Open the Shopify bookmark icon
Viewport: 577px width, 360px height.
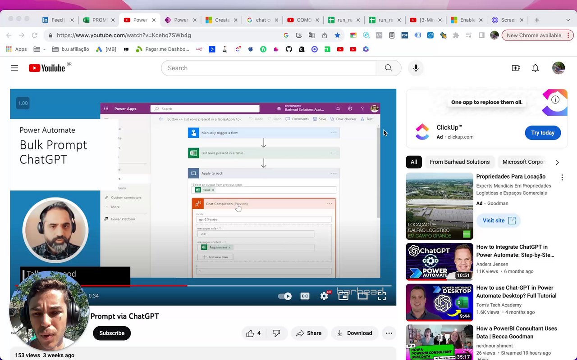[302, 49]
